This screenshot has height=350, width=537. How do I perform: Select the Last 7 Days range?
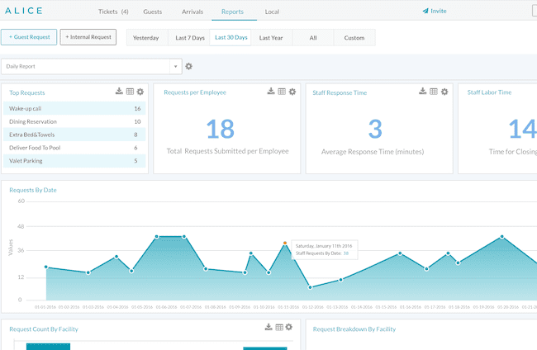click(188, 37)
